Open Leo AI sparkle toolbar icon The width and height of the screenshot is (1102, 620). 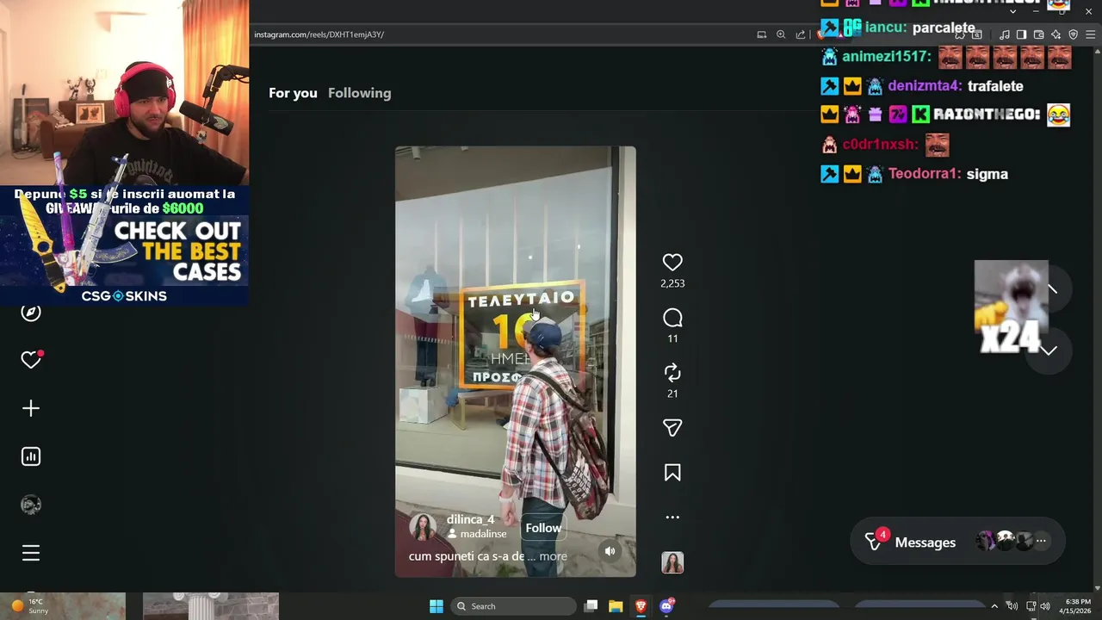click(x=1056, y=34)
